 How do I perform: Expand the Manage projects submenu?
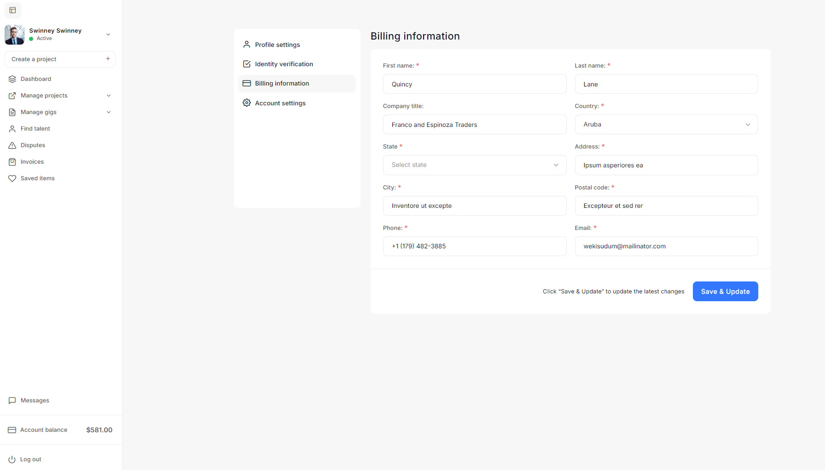tap(109, 96)
